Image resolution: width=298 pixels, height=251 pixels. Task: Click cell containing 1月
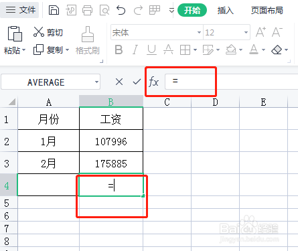(x=48, y=141)
